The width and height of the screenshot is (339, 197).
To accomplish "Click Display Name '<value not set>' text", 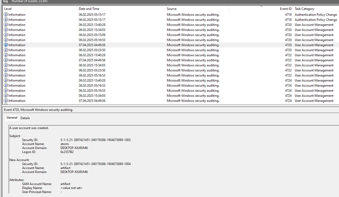I will (71, 188).
